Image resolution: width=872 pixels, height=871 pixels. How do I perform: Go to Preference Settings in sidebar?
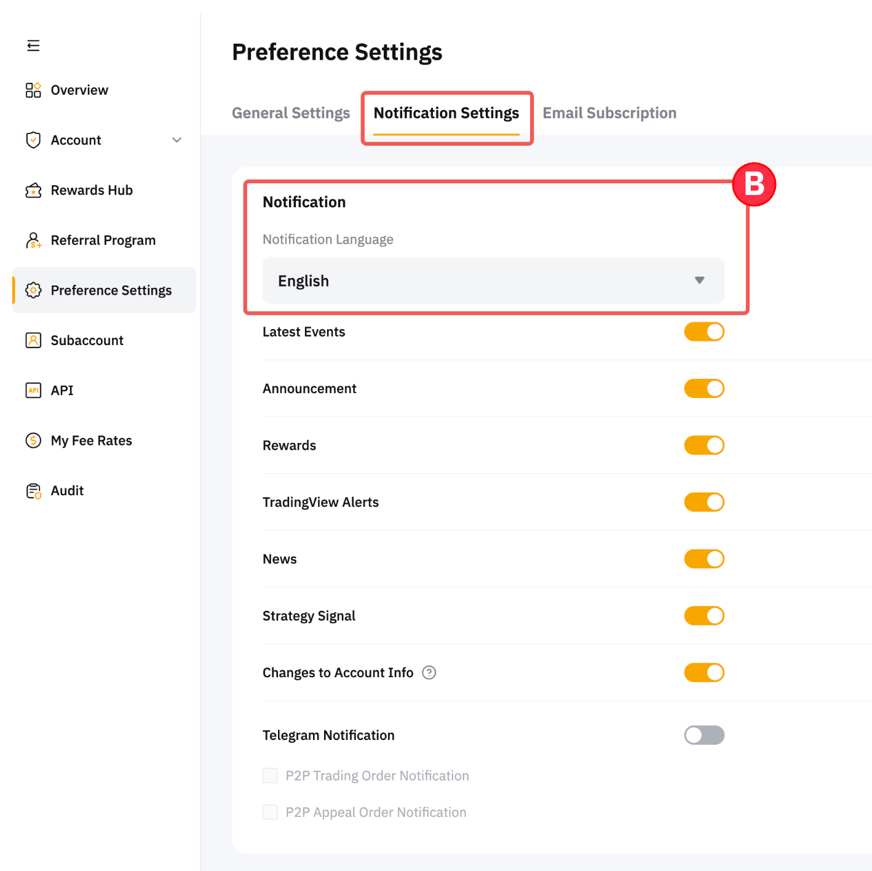point(111,290)
